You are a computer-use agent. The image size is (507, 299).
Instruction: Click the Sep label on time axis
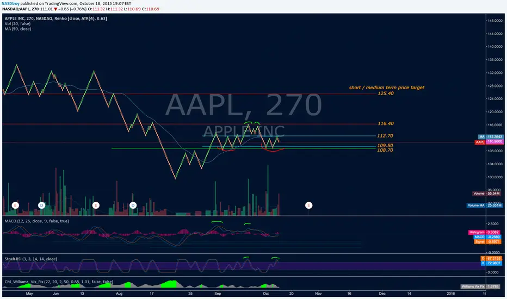pos(218,294)
